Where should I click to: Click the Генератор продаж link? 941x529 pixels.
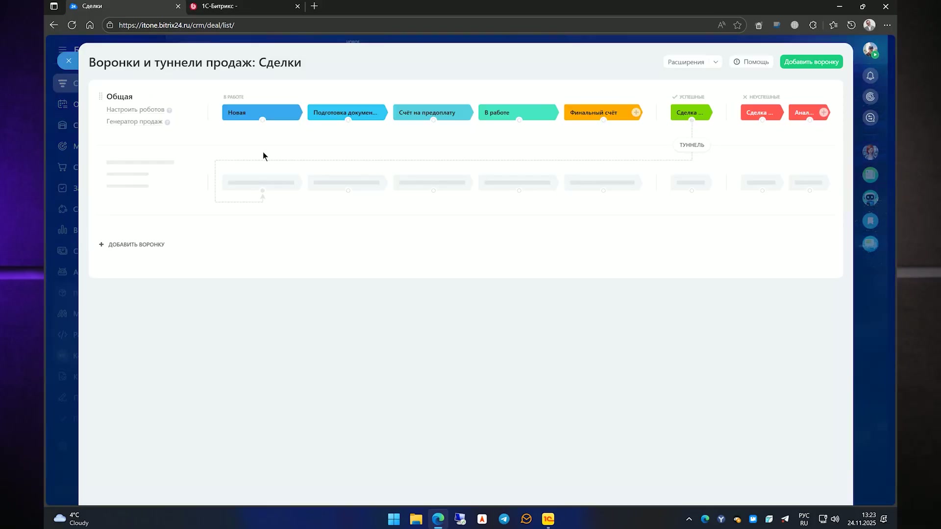click(x=134, y=121)
